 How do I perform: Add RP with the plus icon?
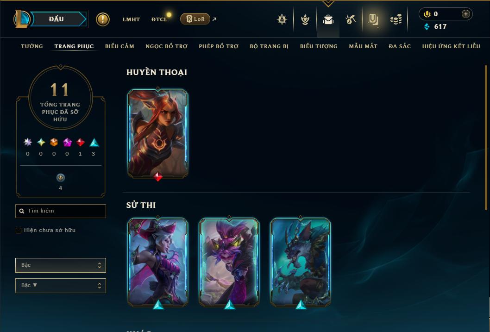coord(465,14)
